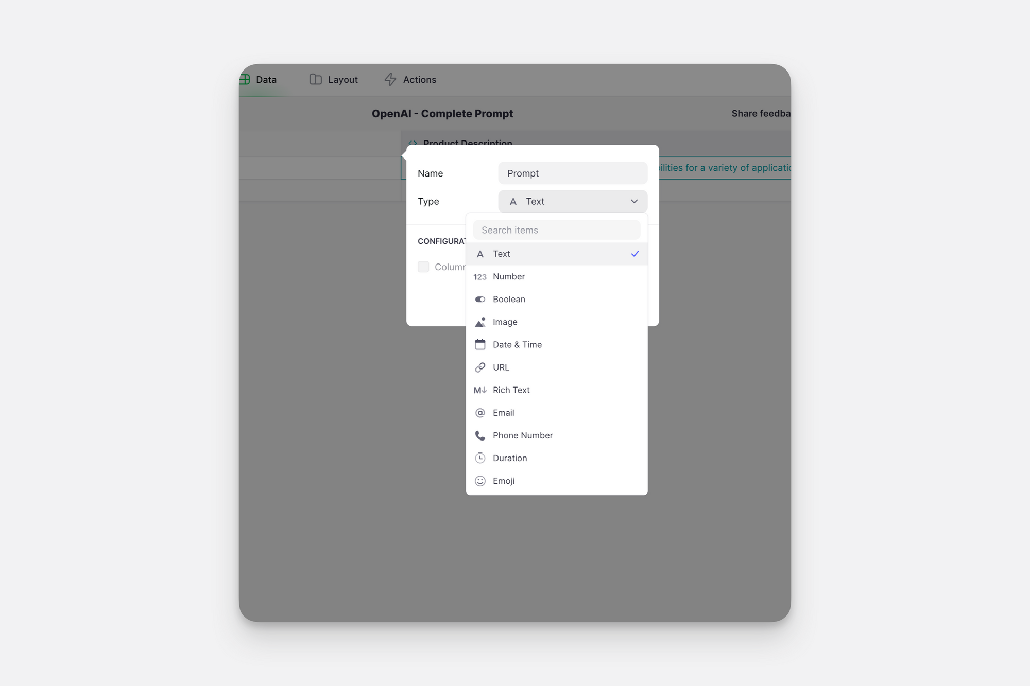Image resolution: width=1030 pixels, height=686 pixels.
Task: Toggle the Column checkbox under Configuration
Action: (423, 267)
